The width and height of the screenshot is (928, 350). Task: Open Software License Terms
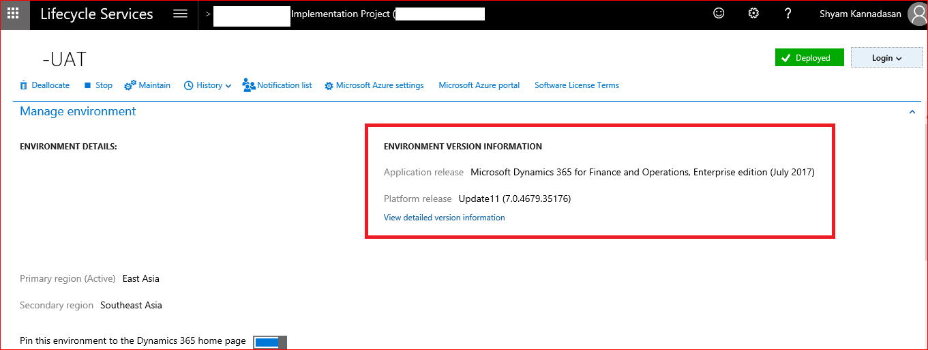pos(577,85)
